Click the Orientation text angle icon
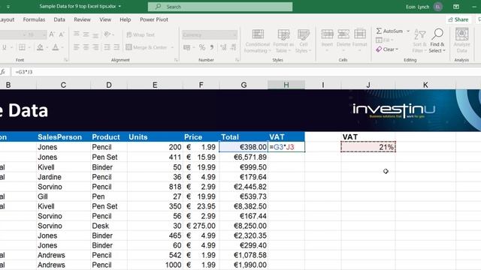 pos(107,34)
